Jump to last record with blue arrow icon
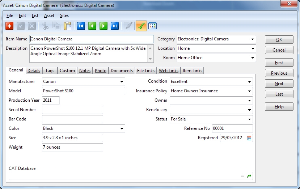The image size is (300, 189). pos(115,26)
